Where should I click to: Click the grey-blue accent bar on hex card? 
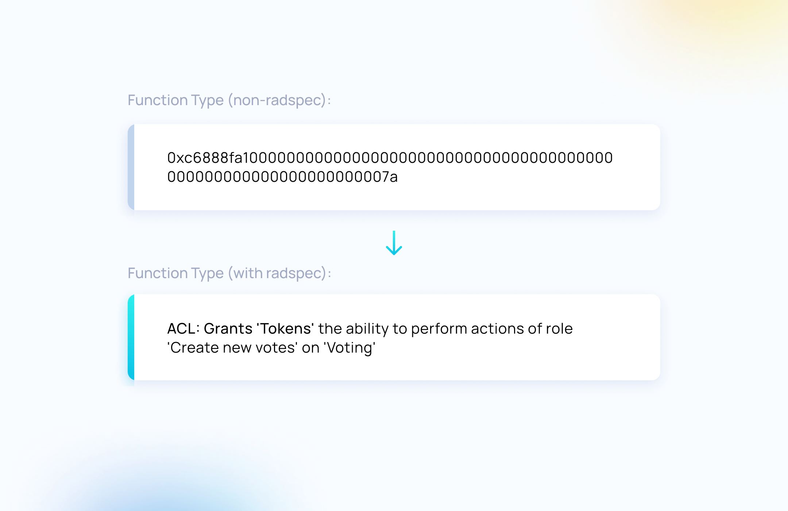point(131,167)
